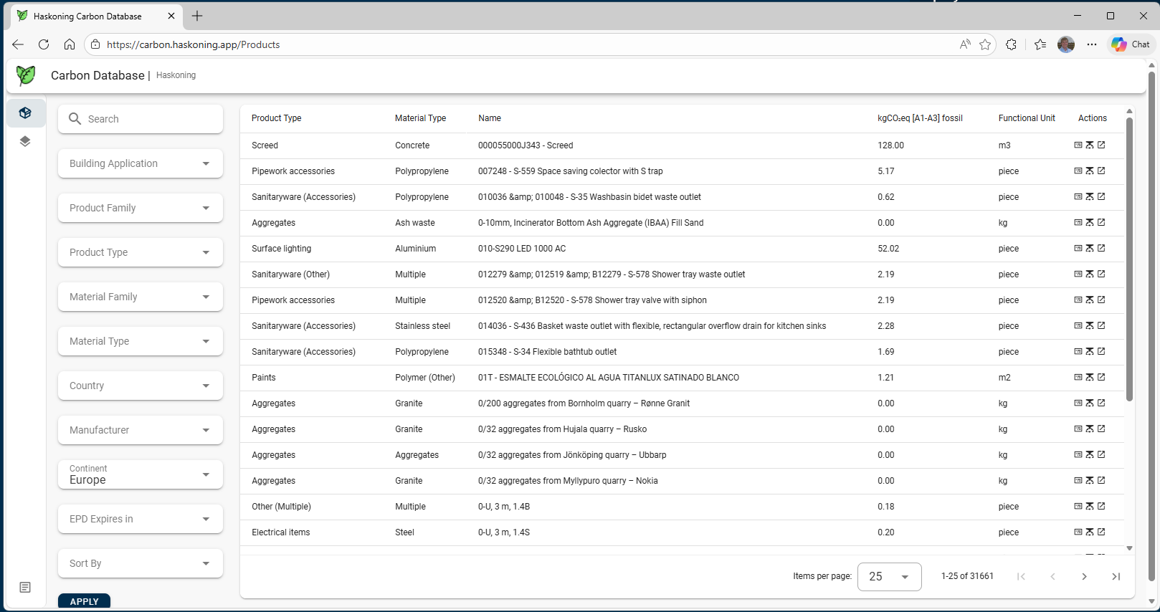Click the '1-25 of 31661' pagination text
The image size is (1160, 612).
967,576
